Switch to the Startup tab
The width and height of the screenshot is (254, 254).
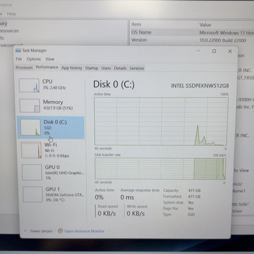[92, 68]
